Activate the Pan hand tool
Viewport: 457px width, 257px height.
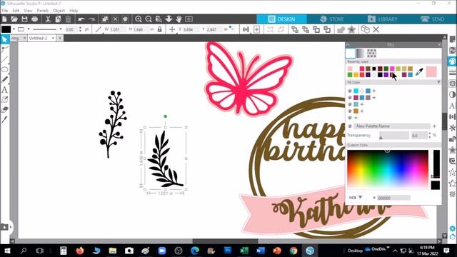pos(179,19)
